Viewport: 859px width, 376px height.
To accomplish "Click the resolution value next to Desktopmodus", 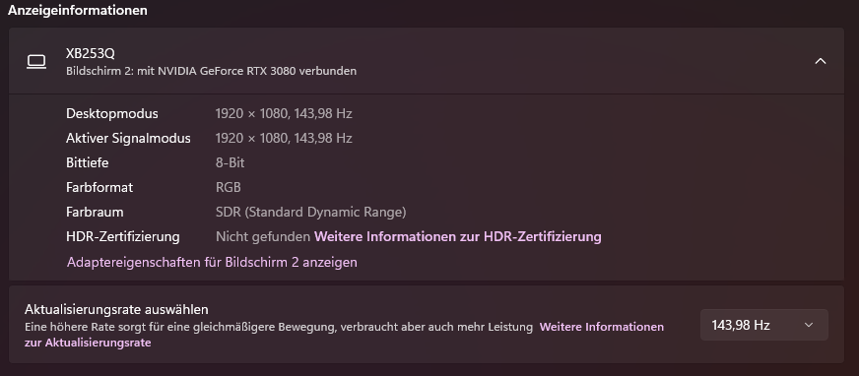I will [x=284, y=114].
